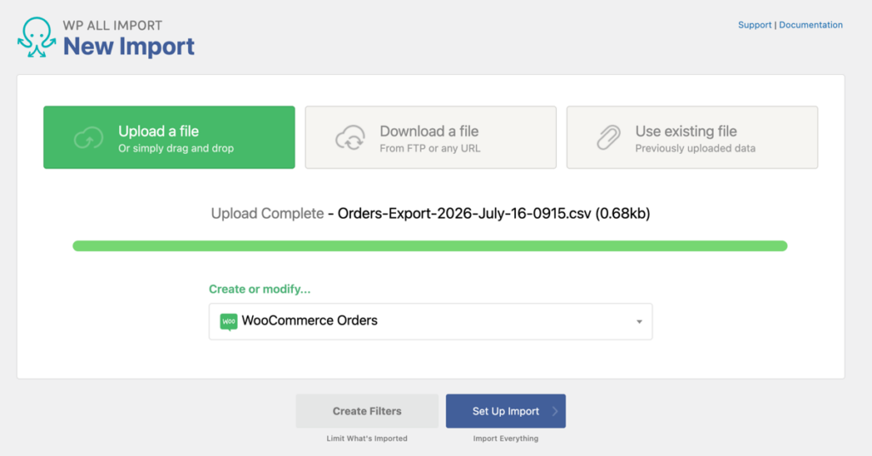Open the Documentation link
The image size is (872, 456).
point(811,25)
